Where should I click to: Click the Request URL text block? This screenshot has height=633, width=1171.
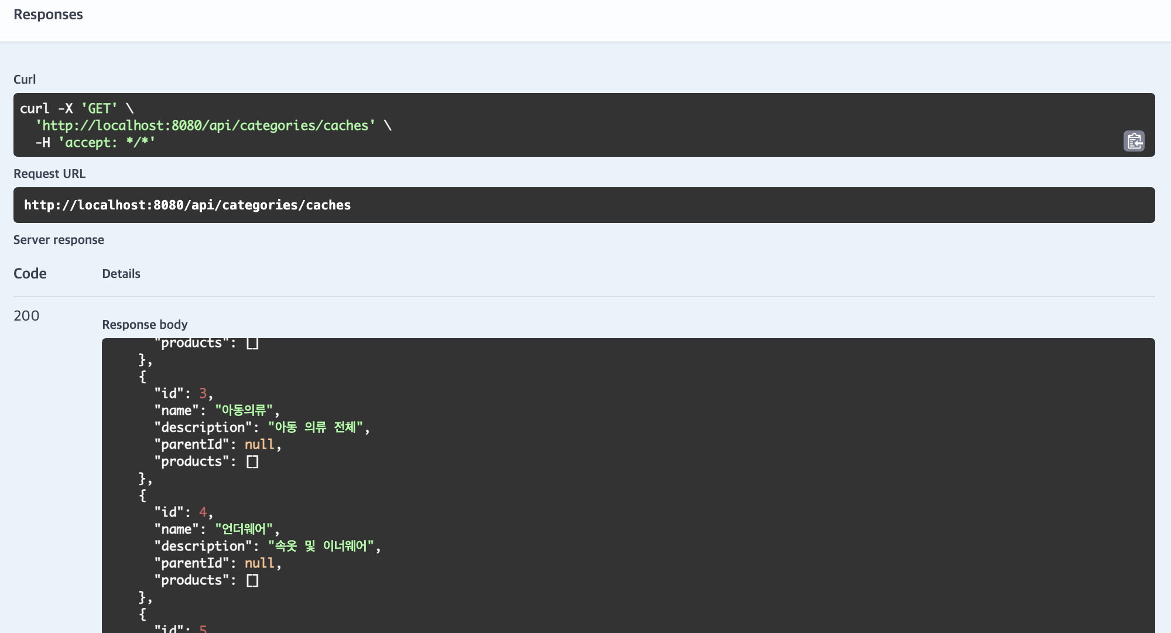pyautogui.click(x=187, y=205)
